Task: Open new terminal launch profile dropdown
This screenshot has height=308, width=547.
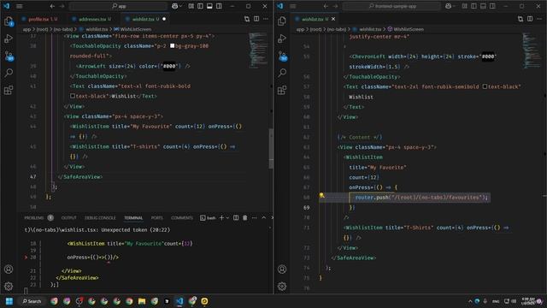Action: (227, 217)
